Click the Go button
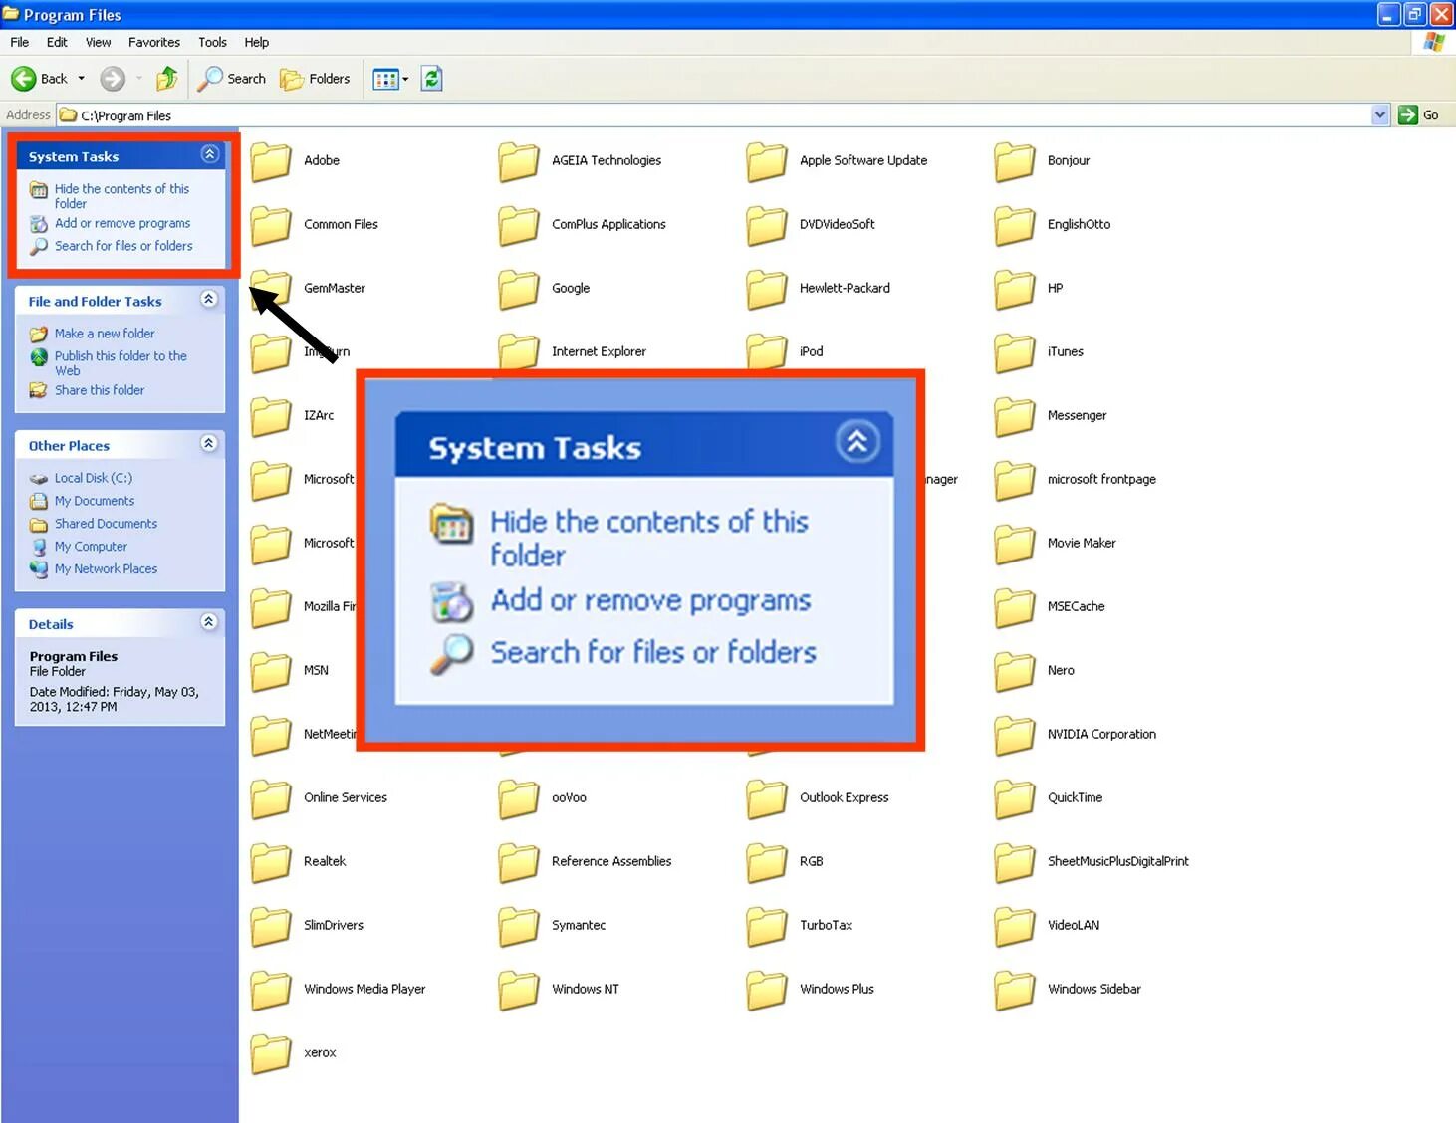 click(1419, 114)
